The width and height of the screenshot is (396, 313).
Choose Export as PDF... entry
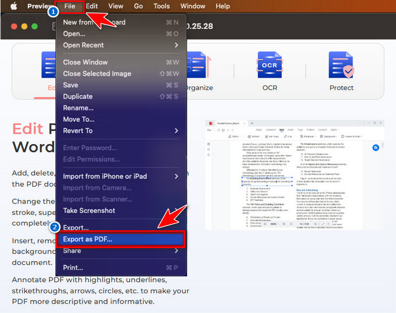pyautogui.click(x=121, y=239)
